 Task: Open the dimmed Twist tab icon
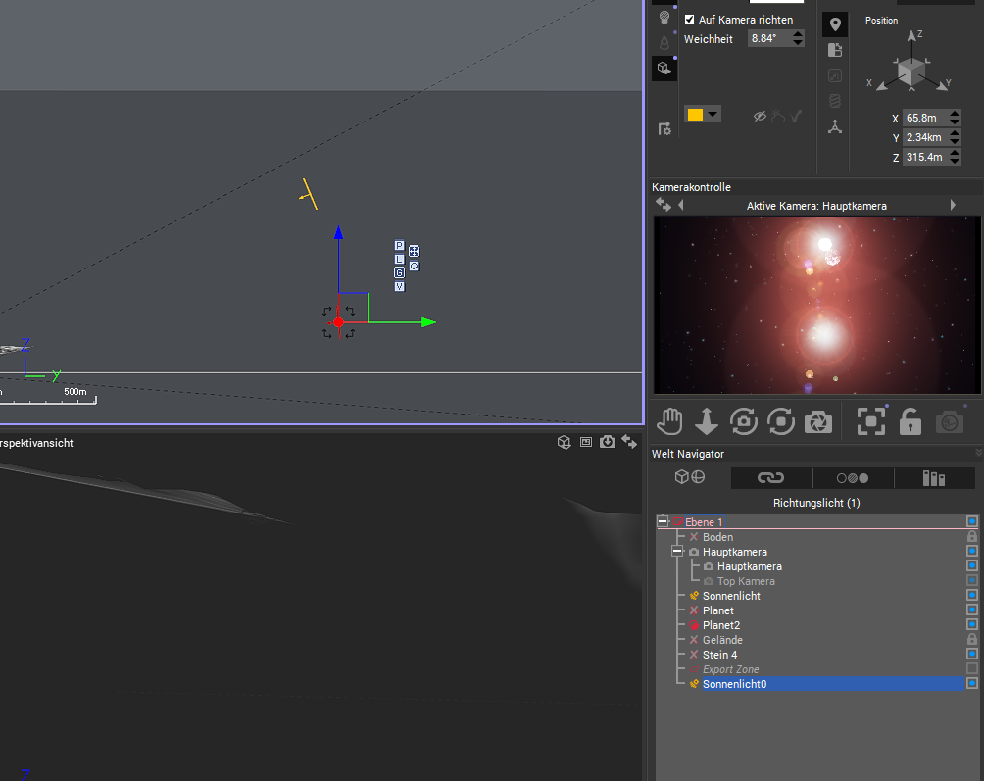pyautogui.click(x=835, y=101)
